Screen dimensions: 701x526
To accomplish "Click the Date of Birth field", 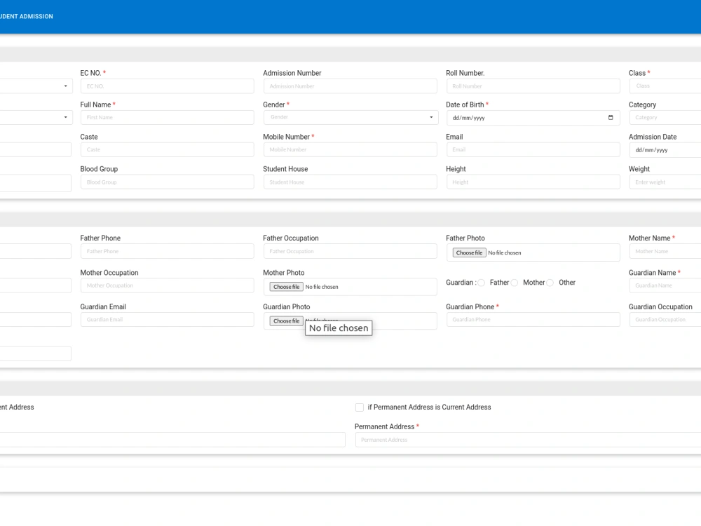I will 533,118.
